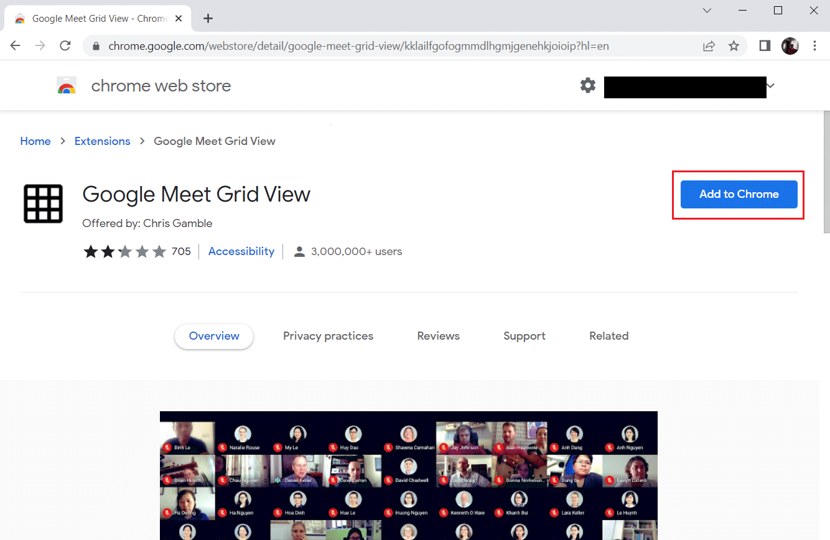
Task: Open a new tab with plus icon
Action: [x=208, y=19]
